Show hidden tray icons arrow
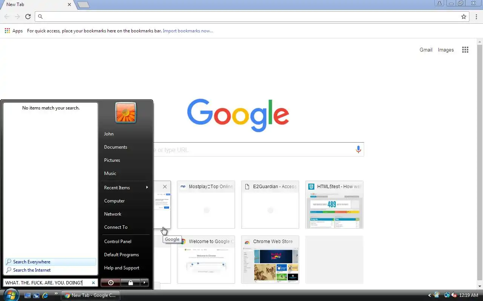Screen dimensions: 483x301 (x=430, y=295)
